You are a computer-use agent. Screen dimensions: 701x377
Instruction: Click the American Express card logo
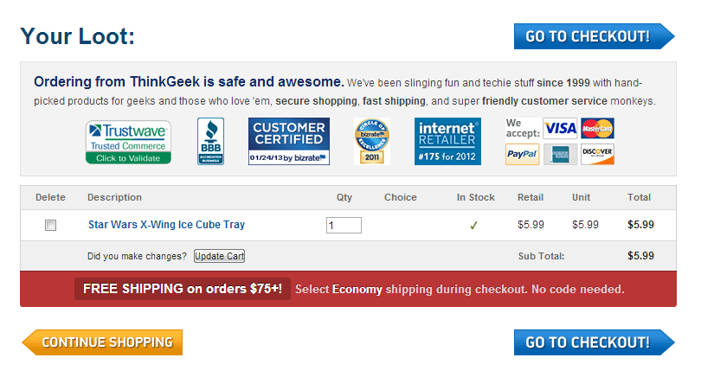(x=560, y=154)
